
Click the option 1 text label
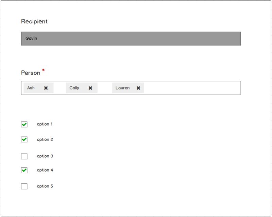click(45, 124)
